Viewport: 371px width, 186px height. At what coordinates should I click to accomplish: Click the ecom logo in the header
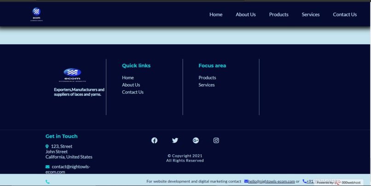[x=36, y=14]
